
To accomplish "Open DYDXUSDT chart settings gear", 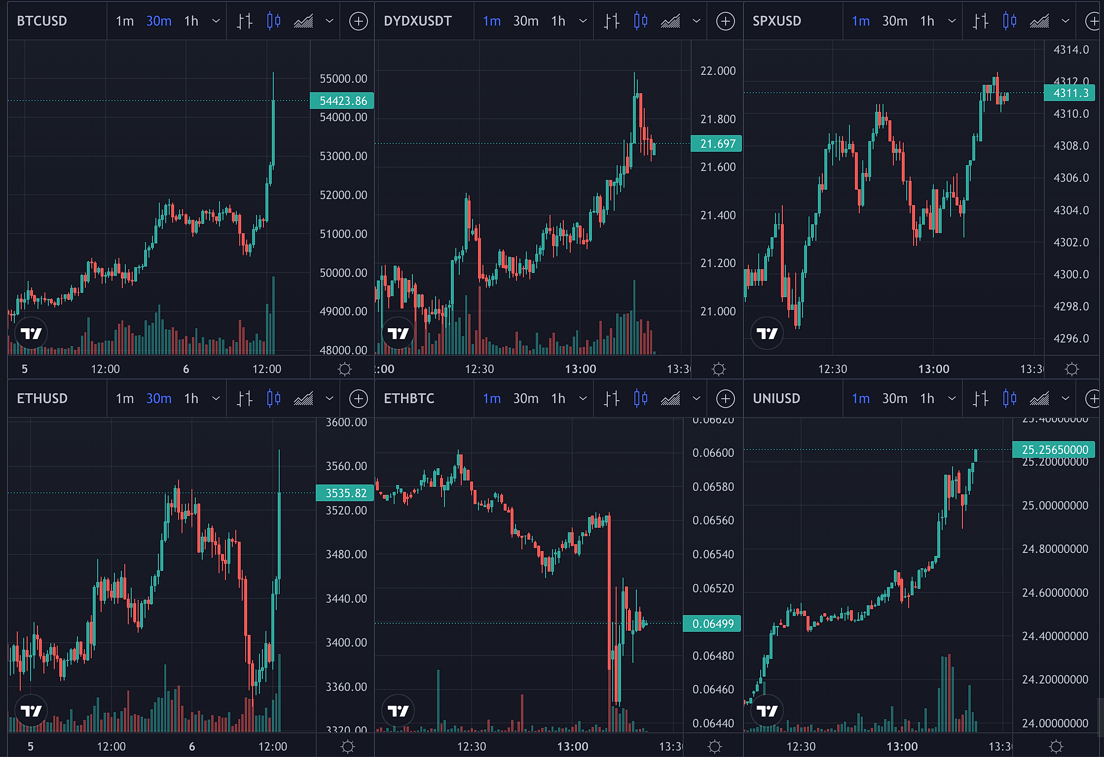I will [x=719, y=369].
